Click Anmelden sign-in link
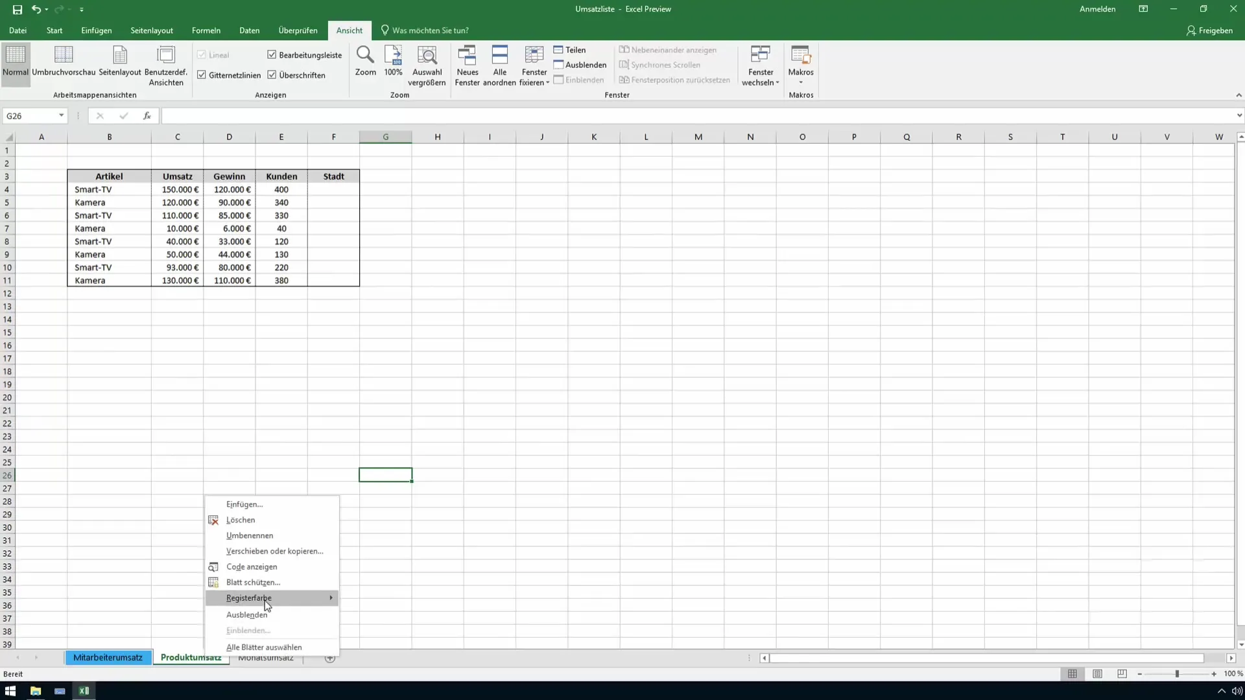This screenshot has height=700, width=1245. (x=1097, y=9)
